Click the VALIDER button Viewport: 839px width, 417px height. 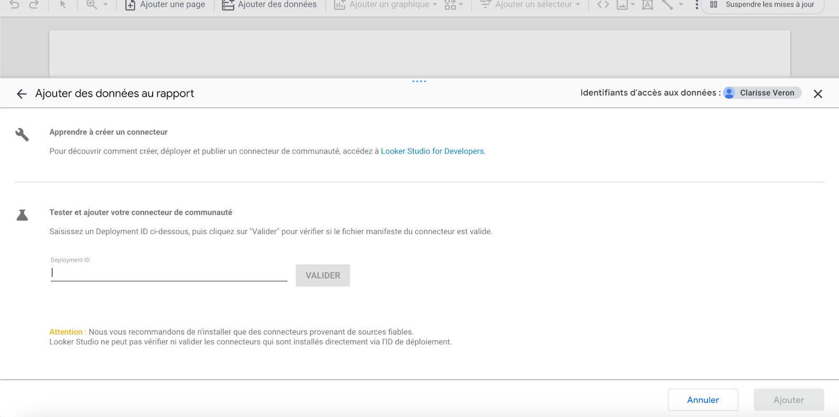click(323, 275)
